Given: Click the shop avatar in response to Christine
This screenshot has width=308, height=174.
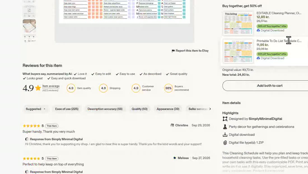Looking at the screenshot, I should point(27,139).
